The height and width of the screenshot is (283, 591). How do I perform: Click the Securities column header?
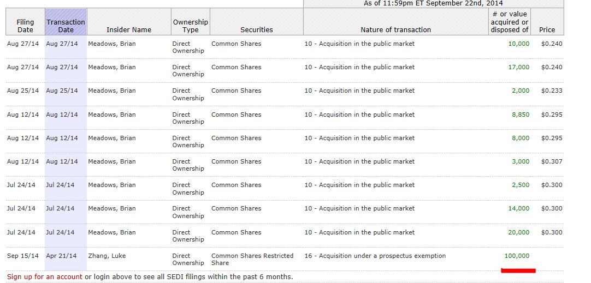click(256, 29)
